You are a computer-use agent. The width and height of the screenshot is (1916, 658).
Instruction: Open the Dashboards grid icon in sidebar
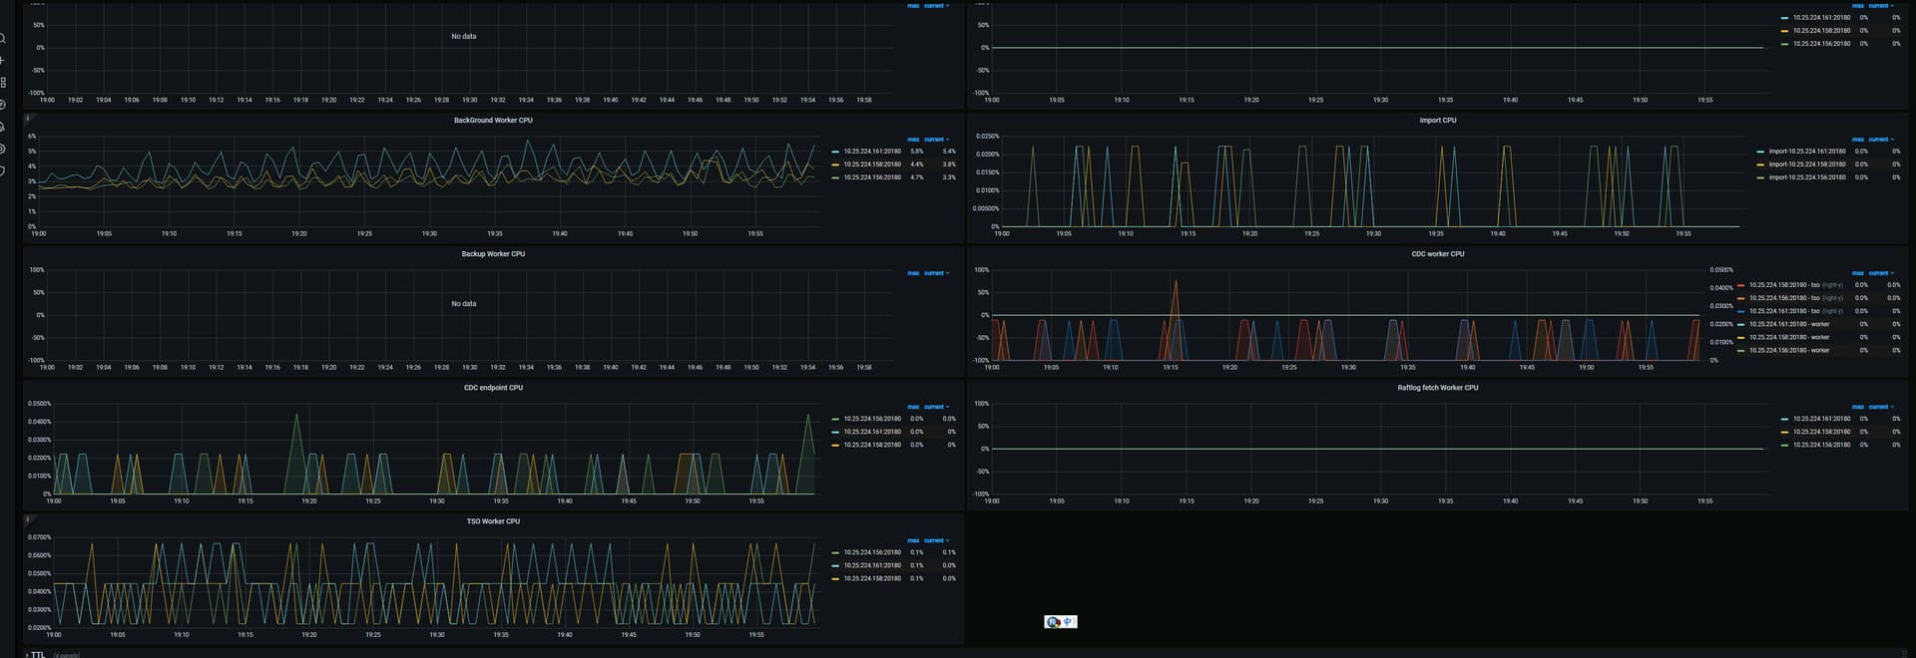[x=3, y=83]
